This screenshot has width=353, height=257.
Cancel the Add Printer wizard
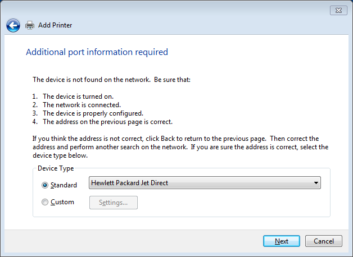(324, 241)
